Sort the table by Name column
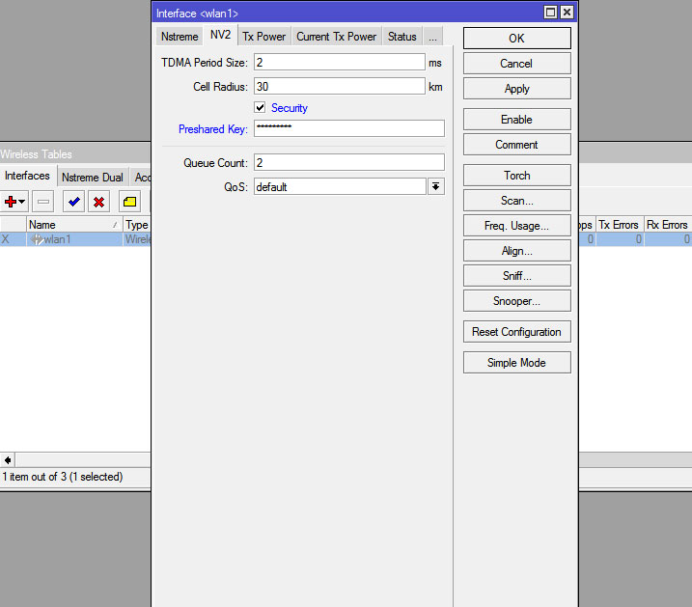 coord(72,225)
